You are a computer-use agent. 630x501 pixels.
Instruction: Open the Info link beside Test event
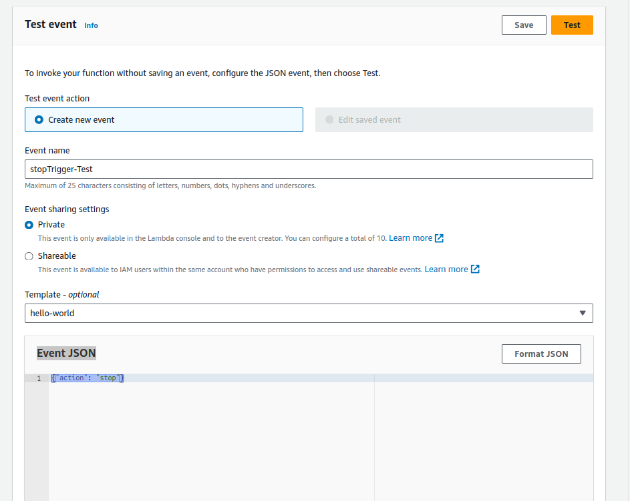coord(91,25)
